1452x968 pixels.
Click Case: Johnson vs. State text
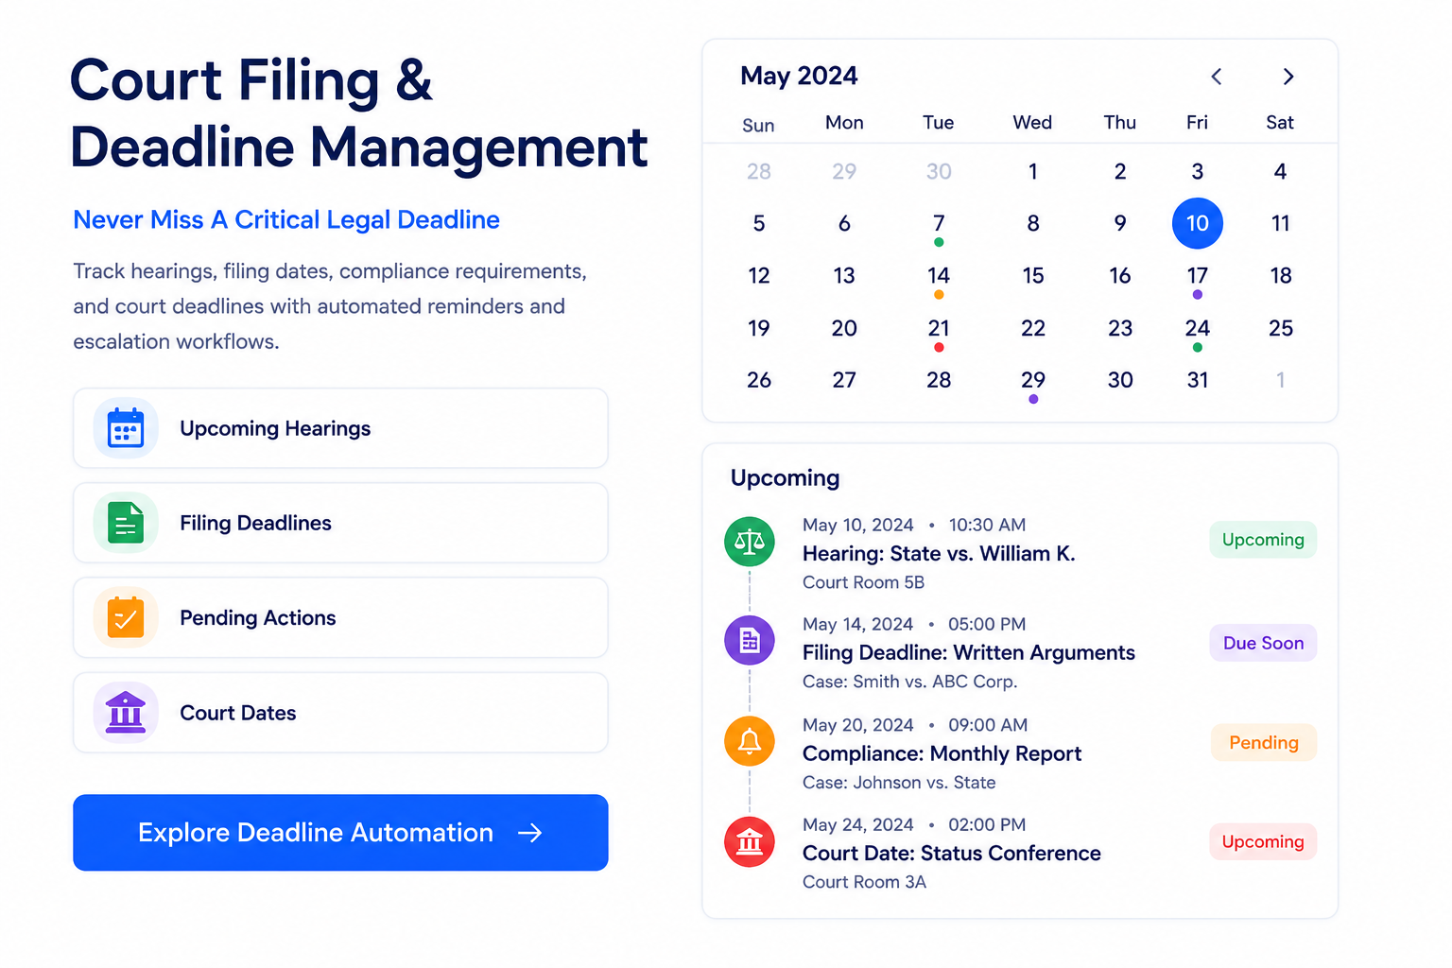pyautogui.click(x=899, y=783)
